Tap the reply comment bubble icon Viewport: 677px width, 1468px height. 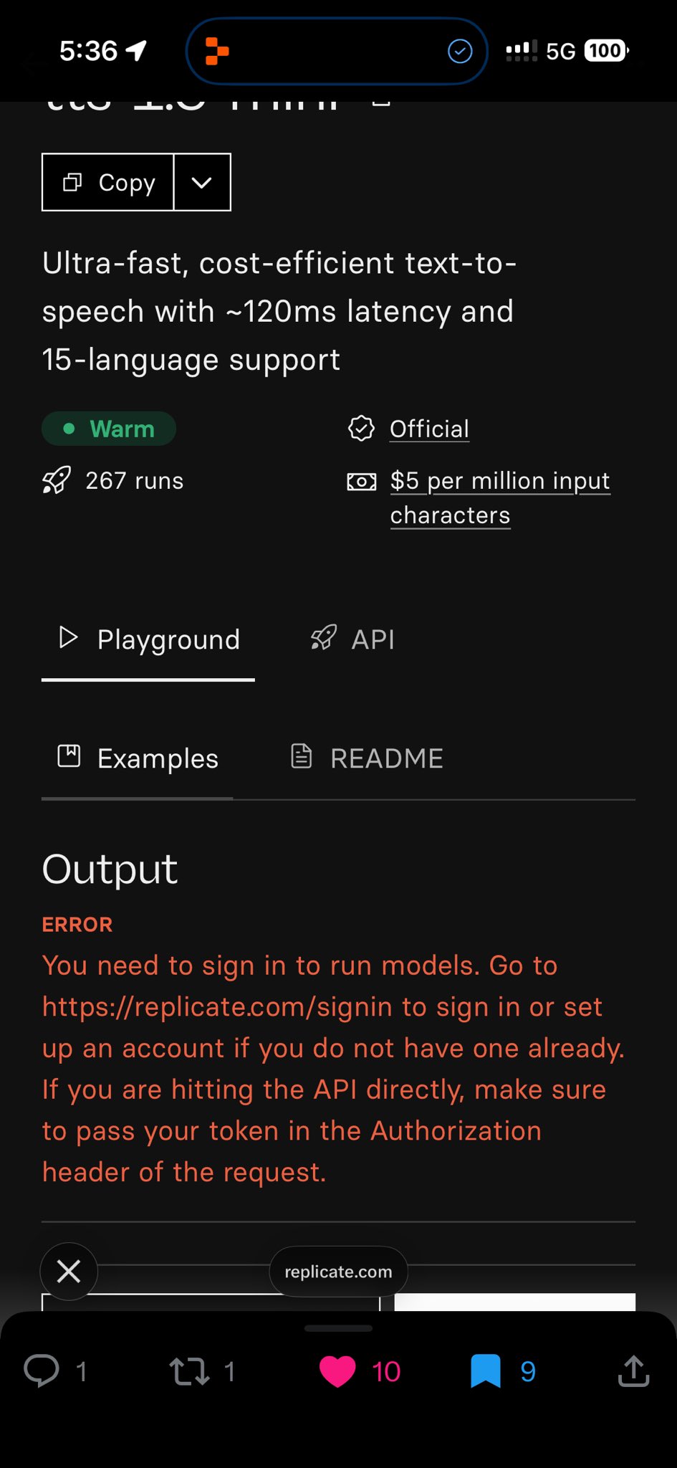42,1371
